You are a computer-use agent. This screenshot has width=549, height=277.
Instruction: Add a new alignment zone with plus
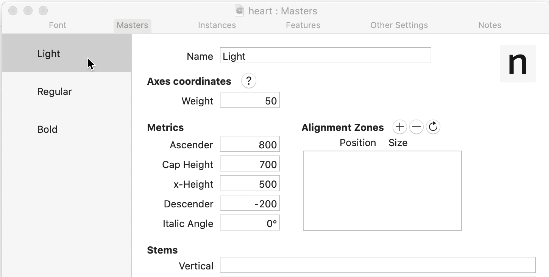point(399,127)
